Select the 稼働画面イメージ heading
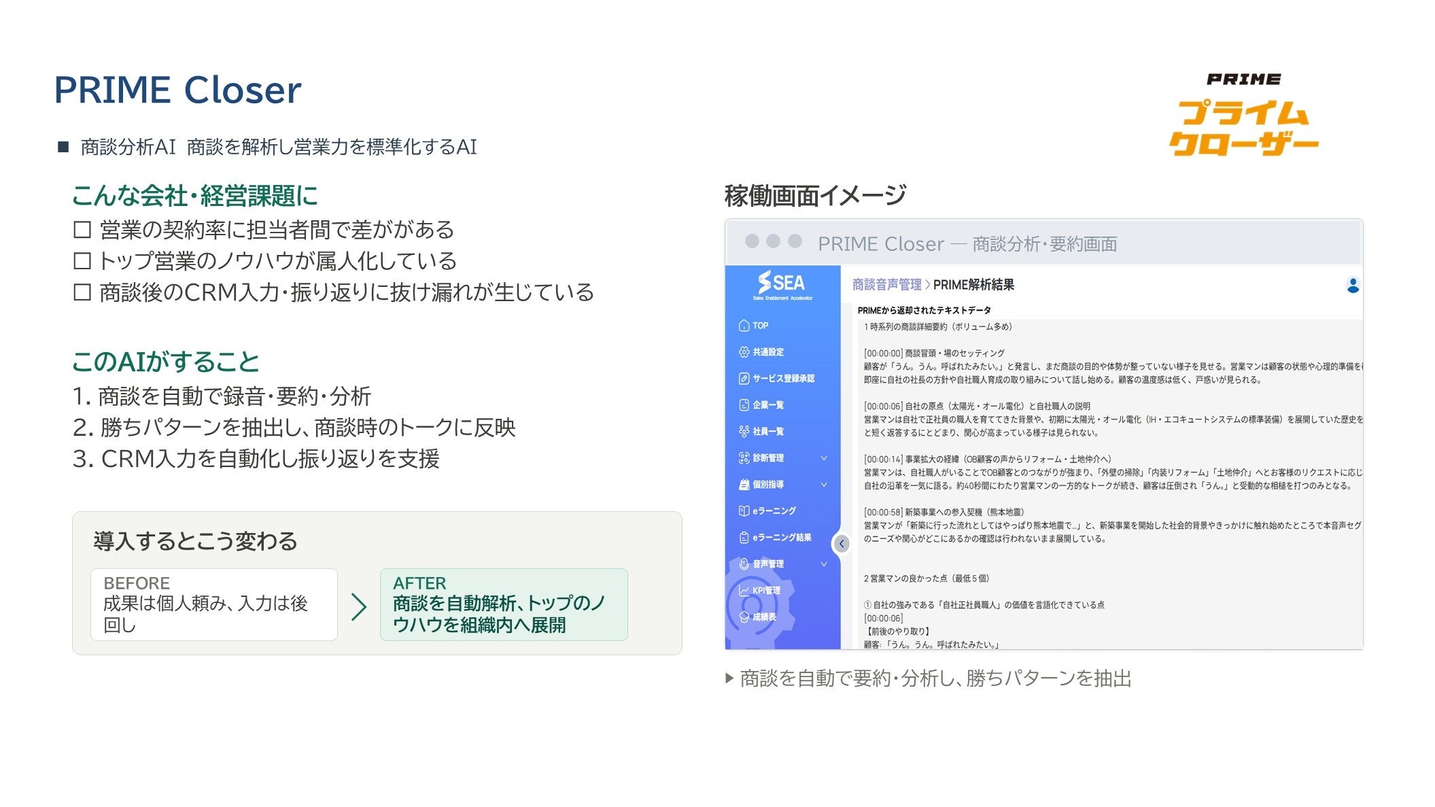Viewport: 1435px width, 807px height. pos(815,196)
